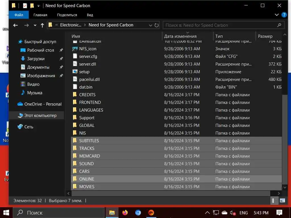Select the NIS folder icon
This screenshot has width=291, height=218.
coord(75,133)
